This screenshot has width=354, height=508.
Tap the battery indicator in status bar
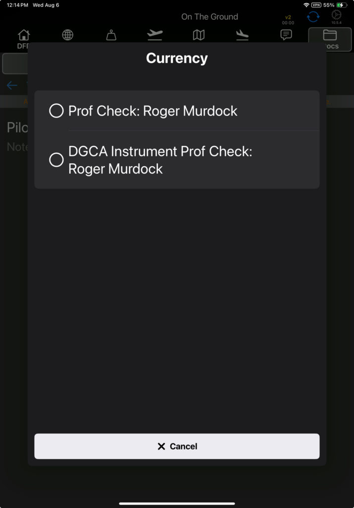[x=342, y=5]
